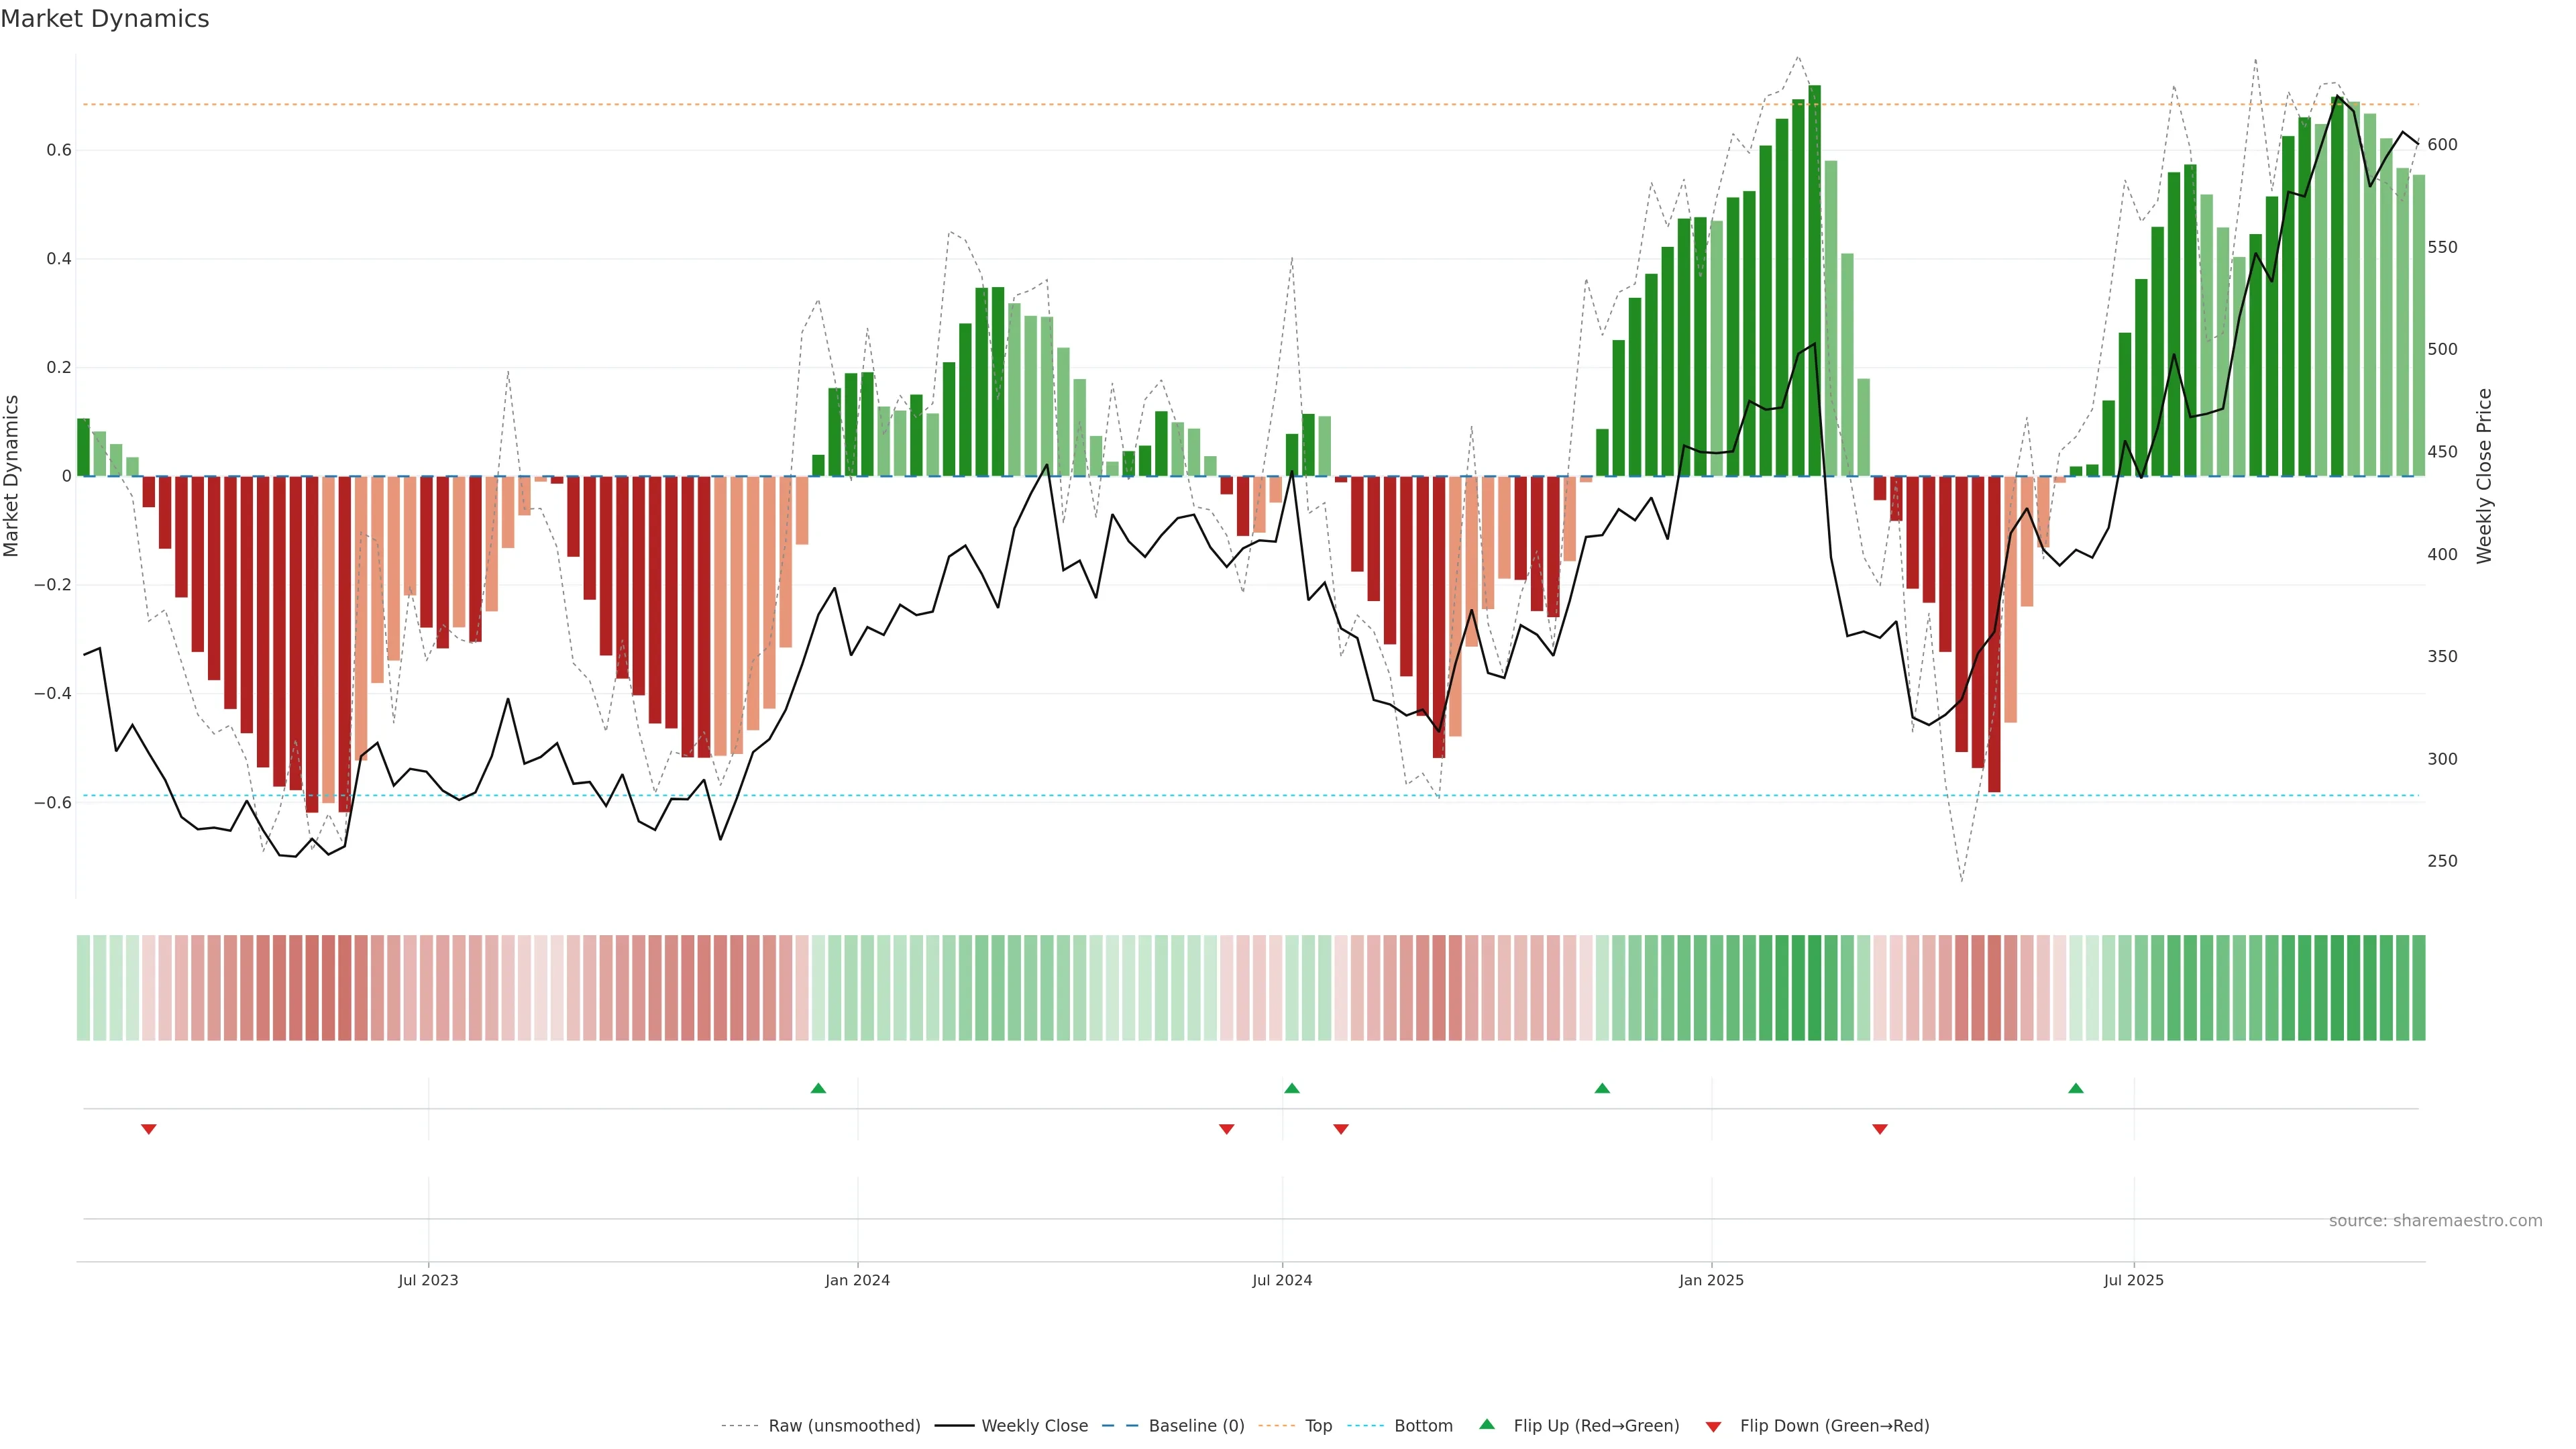2576x1449 pixels.
Task: Click the 600 price tick label
Action: (2442, 145)
